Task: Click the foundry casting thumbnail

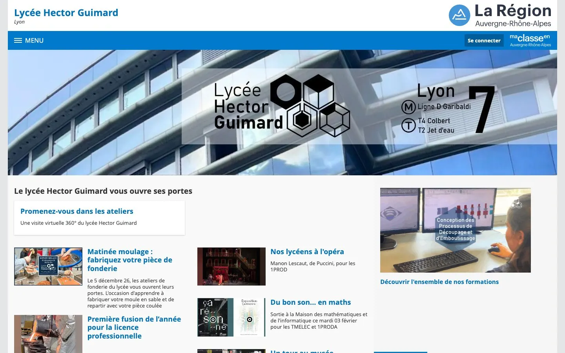Action: coord(48,334)
